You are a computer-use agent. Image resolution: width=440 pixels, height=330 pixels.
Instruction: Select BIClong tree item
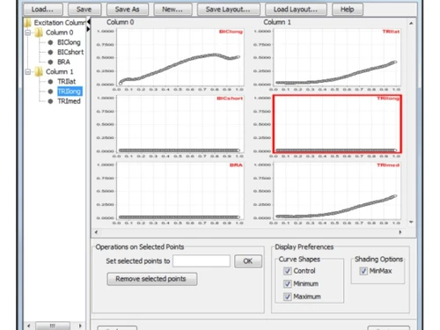tap(69, 42)
